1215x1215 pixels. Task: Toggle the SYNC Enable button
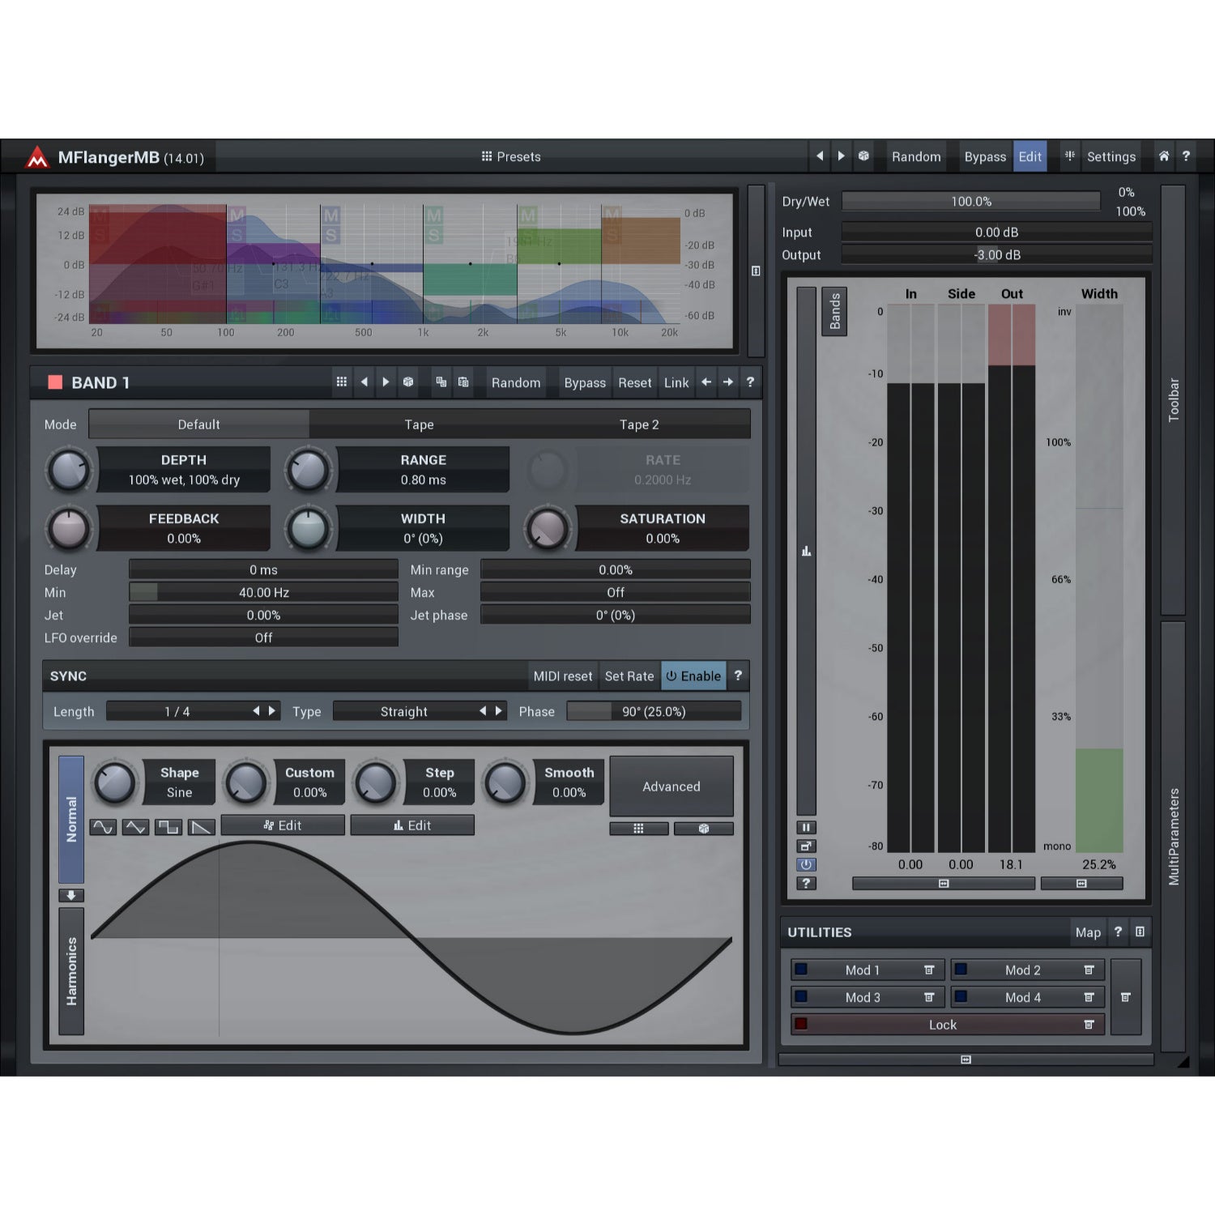click(693, 676)
